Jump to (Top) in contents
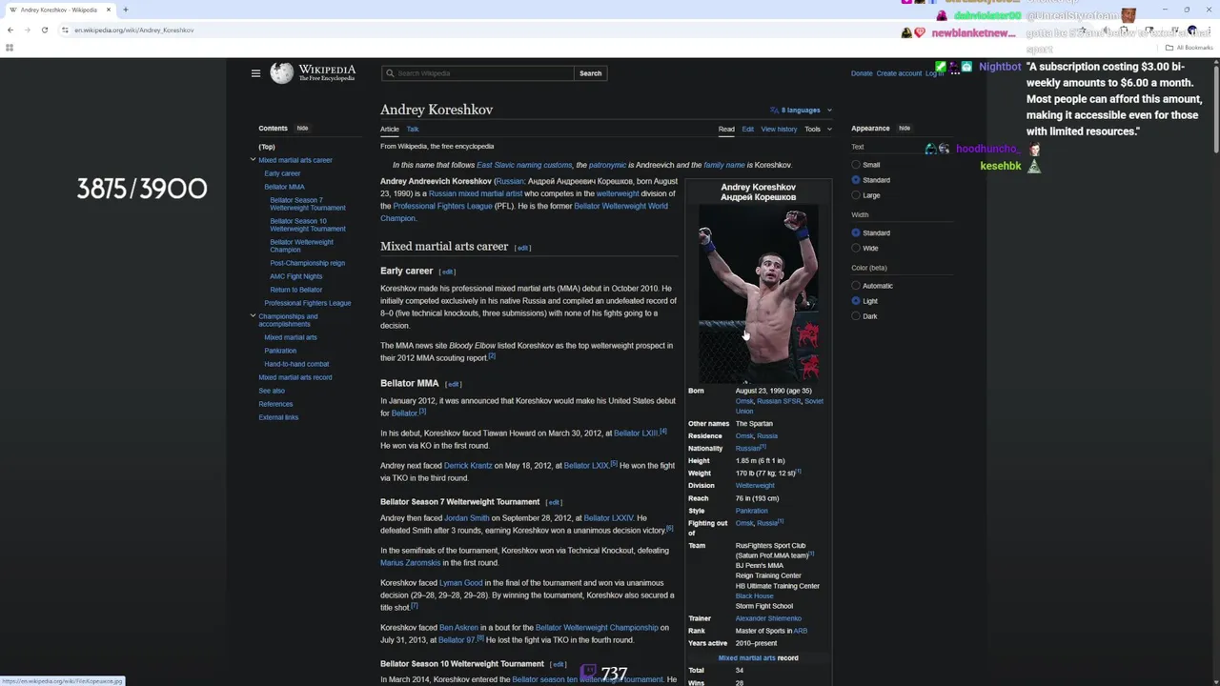 267,147
